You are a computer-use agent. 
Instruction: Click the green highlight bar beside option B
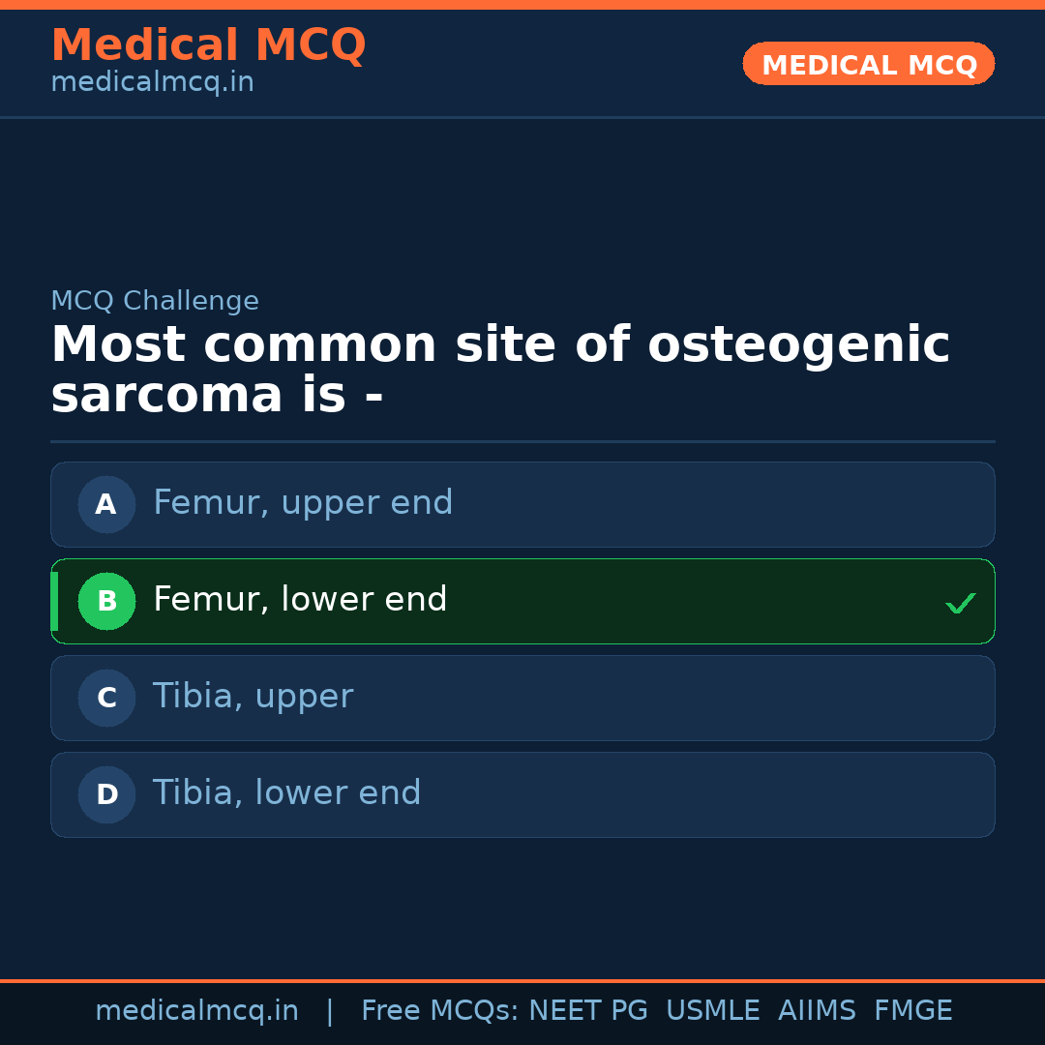[54, 601]
